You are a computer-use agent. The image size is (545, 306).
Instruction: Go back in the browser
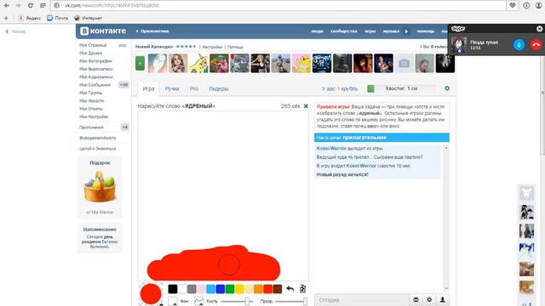coord(7,6)
